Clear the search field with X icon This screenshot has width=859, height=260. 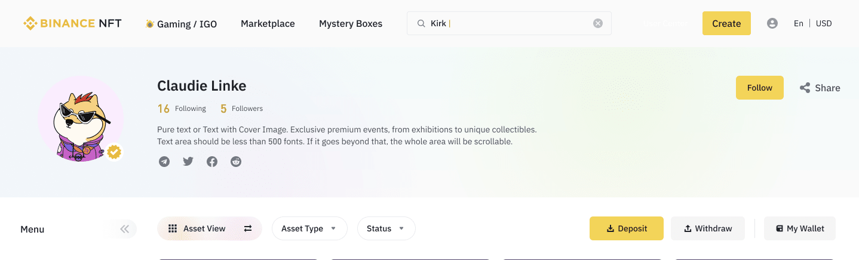tap(598, 23)
